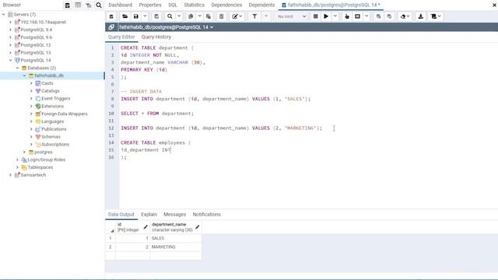Open the No limit rows dropdown
This screenshot has height=280, width=498.
[x=292, y=16]
